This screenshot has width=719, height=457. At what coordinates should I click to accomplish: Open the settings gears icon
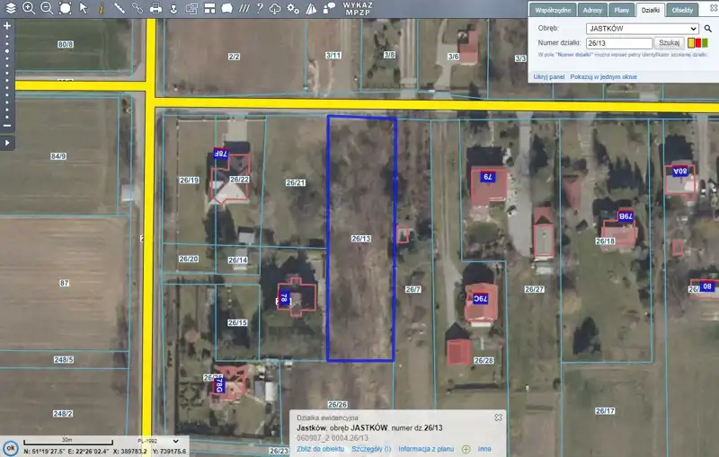click(x=292, y=8)
